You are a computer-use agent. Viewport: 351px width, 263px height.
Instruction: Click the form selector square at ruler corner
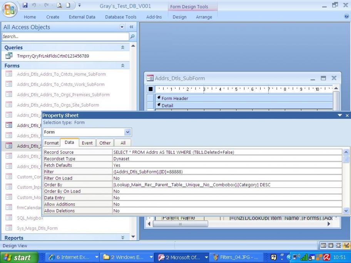tap(150, 89)
